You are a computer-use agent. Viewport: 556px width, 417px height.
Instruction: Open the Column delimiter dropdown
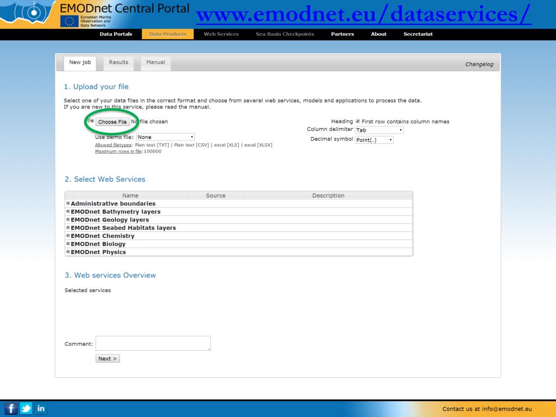[x=379, y=130]
